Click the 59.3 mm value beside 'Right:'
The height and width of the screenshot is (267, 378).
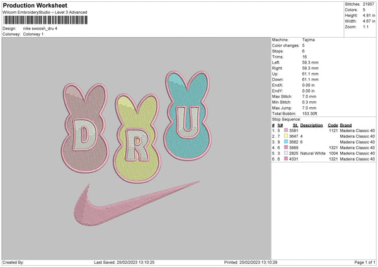[x=310, y=68]
